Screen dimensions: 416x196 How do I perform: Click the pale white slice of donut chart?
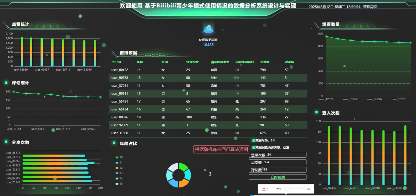[173, 167]
